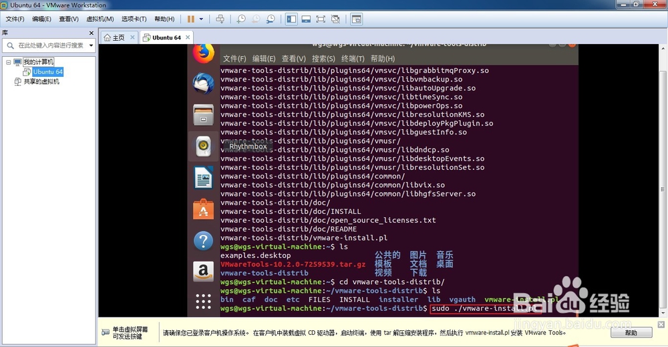Click the console view toolbar icon
The height and width of the screenshot is (347, 668).
357,19
